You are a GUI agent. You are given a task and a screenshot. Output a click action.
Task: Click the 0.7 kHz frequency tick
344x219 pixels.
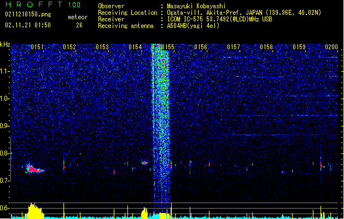(x=5, y=181)
